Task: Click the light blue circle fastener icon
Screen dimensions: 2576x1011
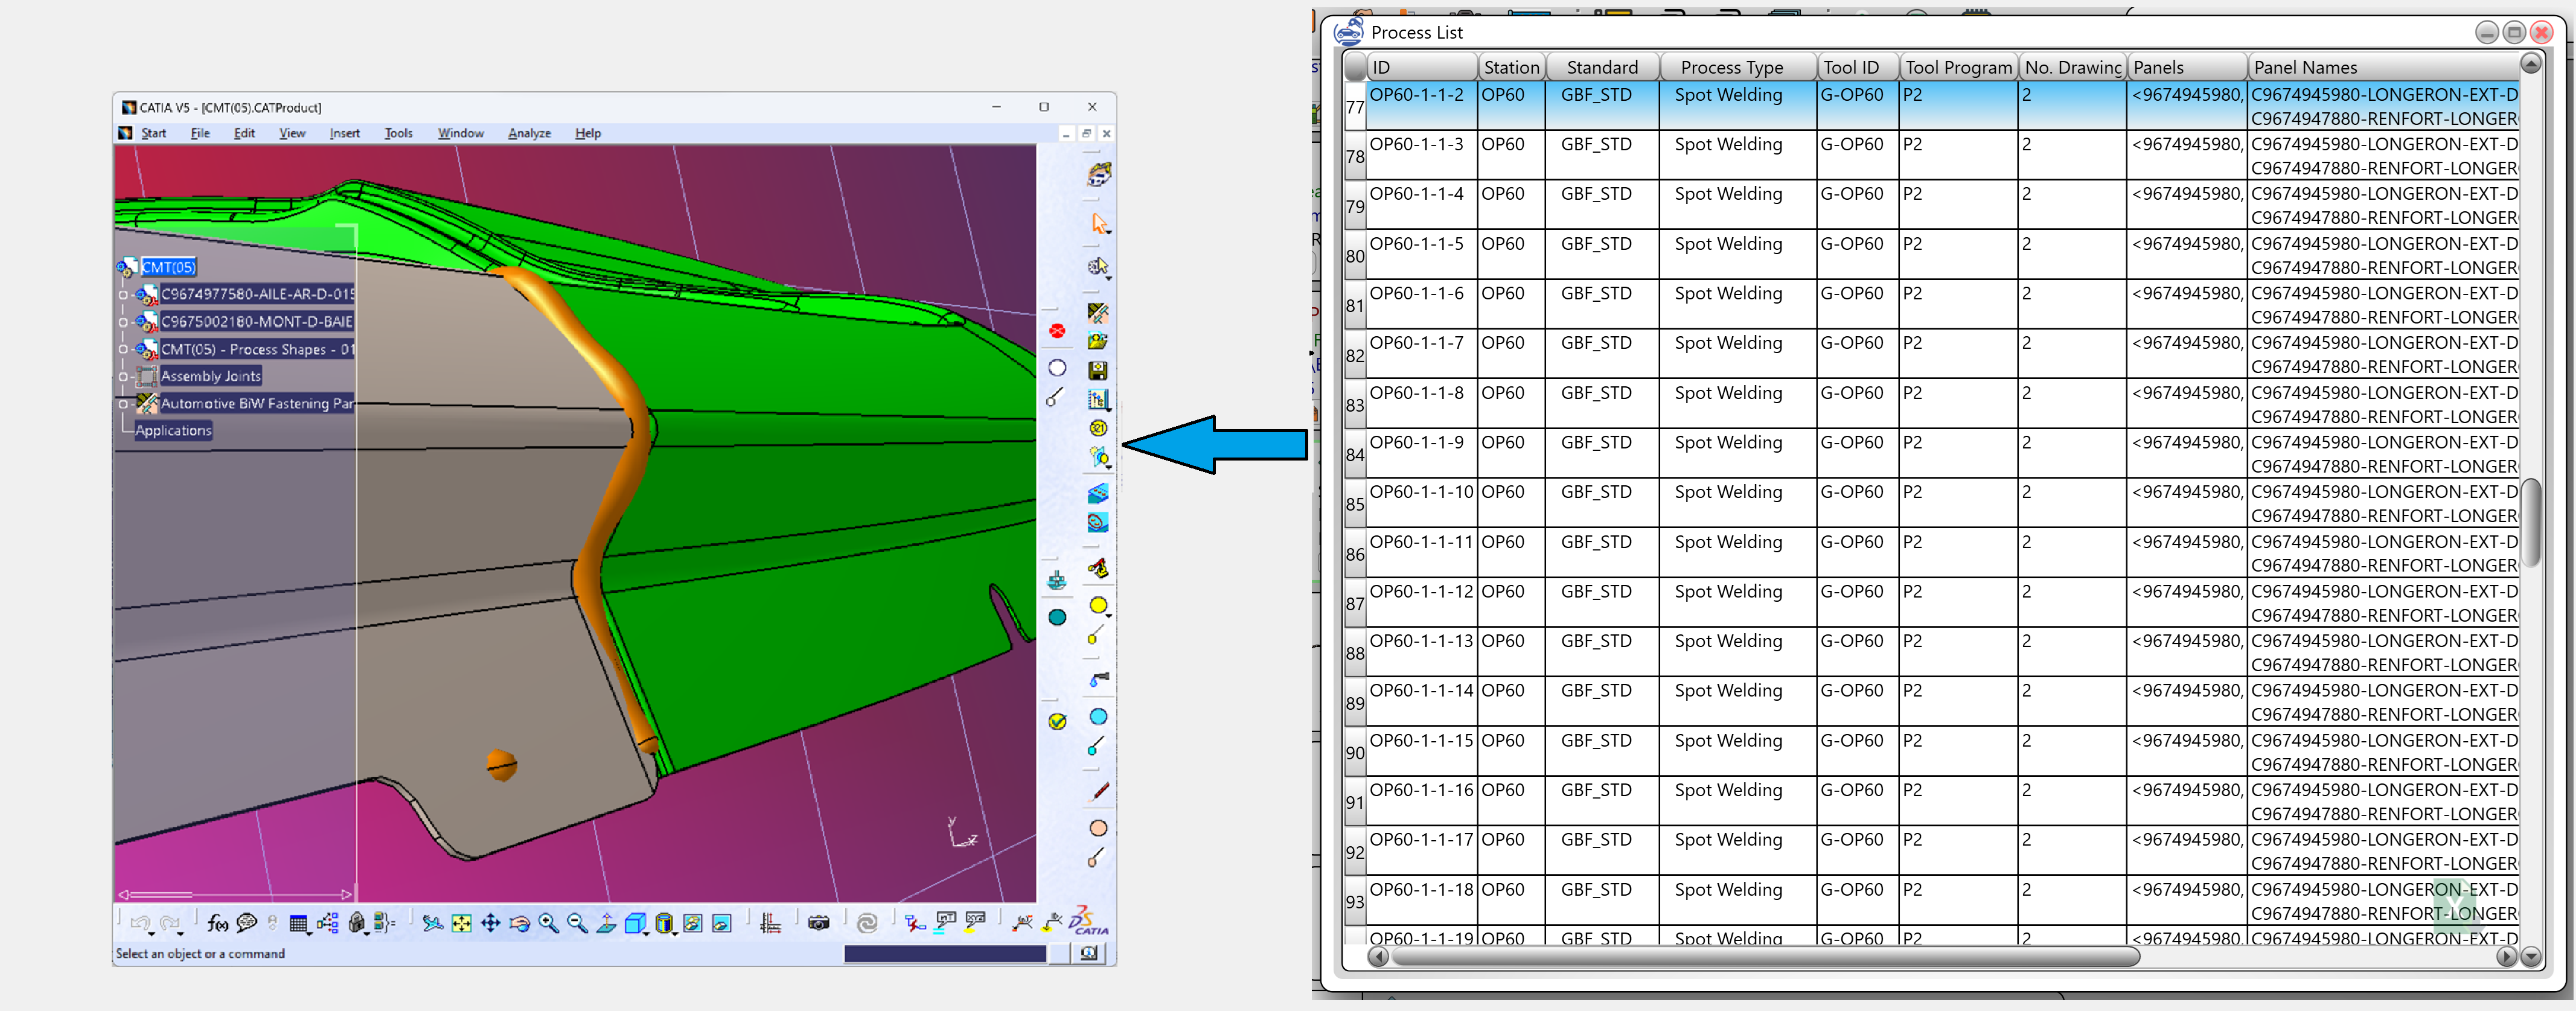Action: (x=1098, y=716)
